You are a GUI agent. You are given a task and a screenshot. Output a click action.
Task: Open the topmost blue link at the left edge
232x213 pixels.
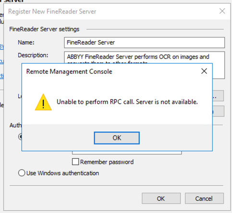coord(2,47)
